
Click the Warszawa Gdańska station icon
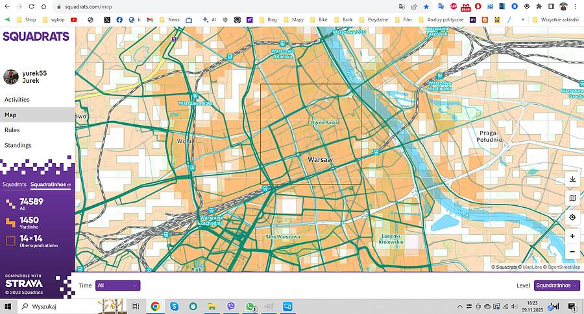pyautogui.click(x=282, y=44)
